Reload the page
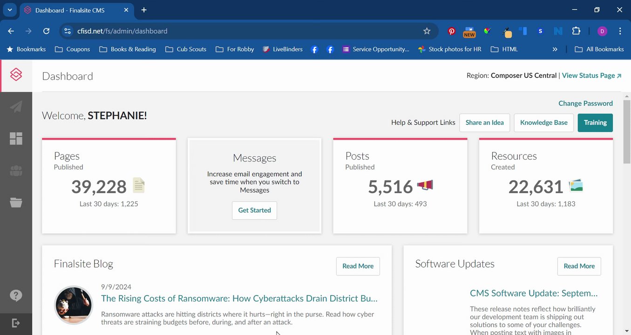Viewport: 631px width, 335px height. [47, 31]
